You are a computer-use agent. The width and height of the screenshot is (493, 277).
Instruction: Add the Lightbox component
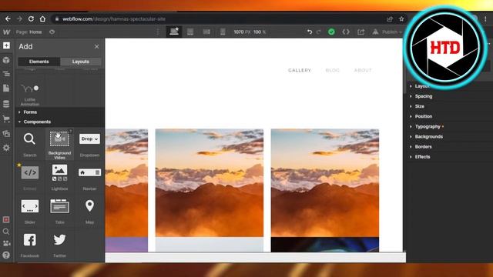60,178
